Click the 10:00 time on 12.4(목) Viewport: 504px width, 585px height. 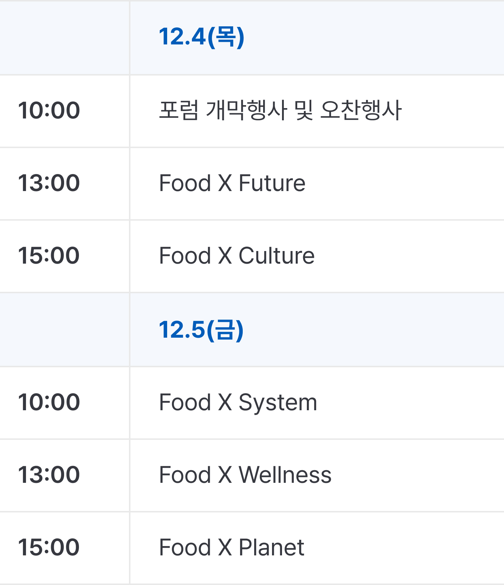point(49,110)
